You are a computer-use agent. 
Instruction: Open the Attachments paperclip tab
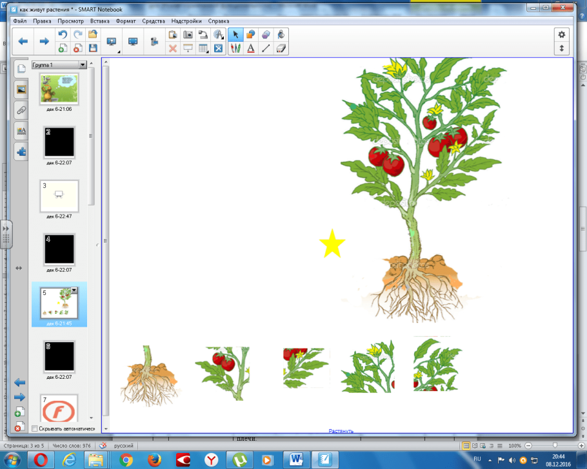(21, 110)
